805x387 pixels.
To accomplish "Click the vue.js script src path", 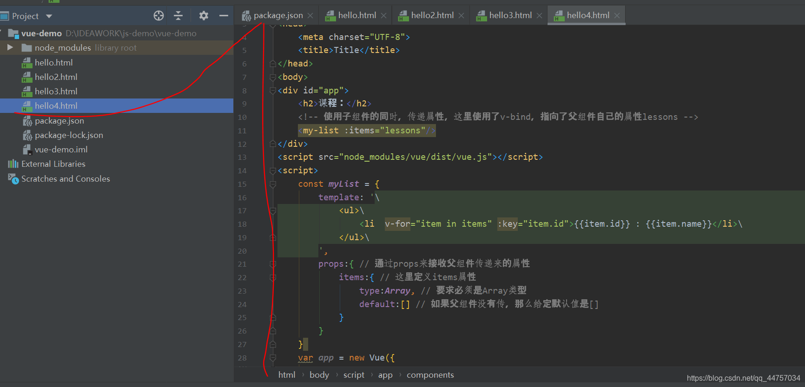I will click(x=416, y=157).
